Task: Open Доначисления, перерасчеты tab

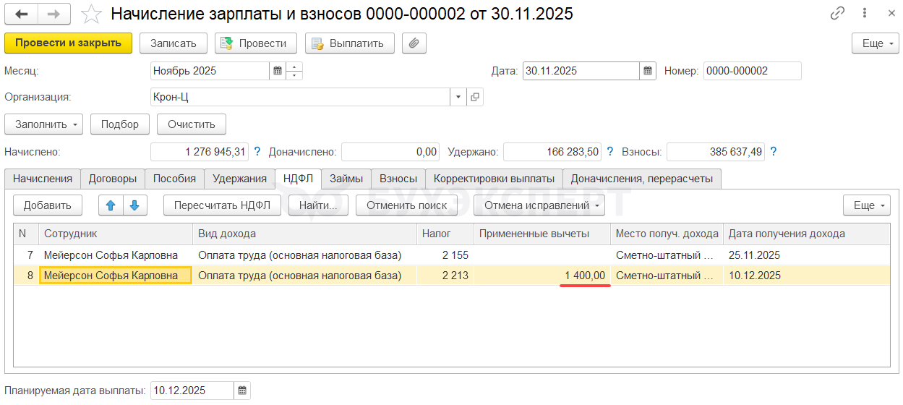Action: pos(642,179)
